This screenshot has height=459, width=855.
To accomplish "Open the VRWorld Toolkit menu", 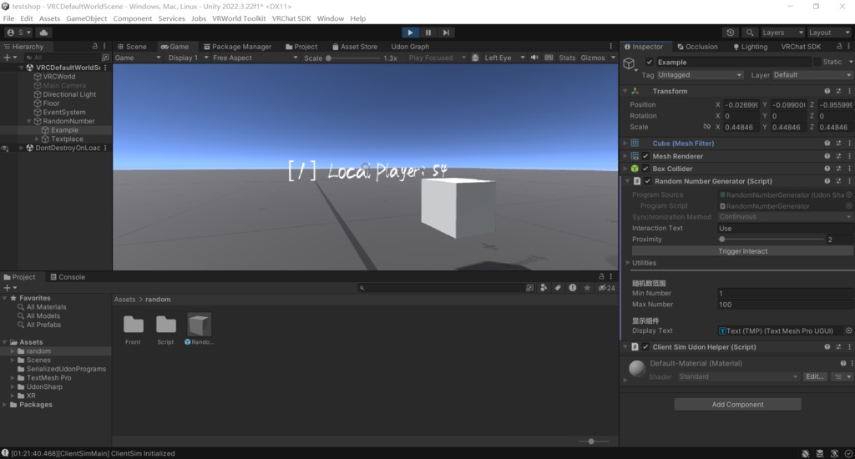I will coord(239,18).
